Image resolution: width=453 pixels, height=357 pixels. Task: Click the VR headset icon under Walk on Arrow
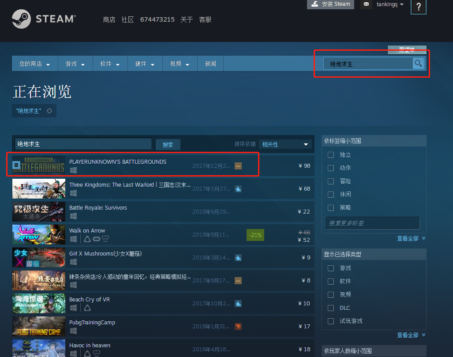coord(105,239)
